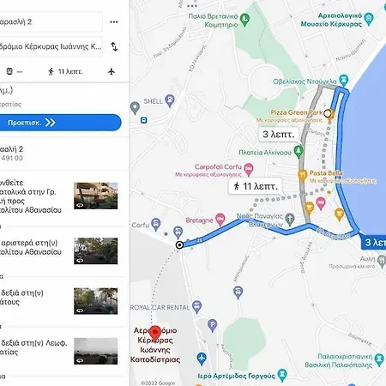Image resolution: width=386 pixels, height=386 pixels.
Task: Click the red airport destination pin
Action: point(155,334)
